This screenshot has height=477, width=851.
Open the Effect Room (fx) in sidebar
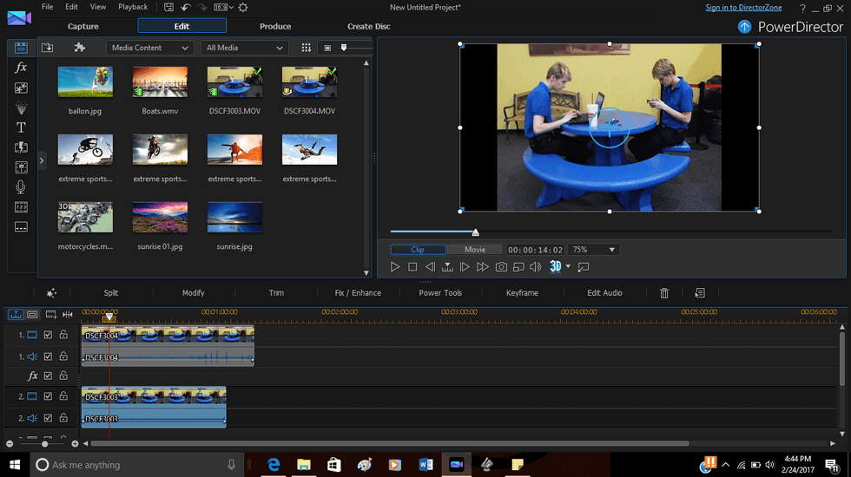pyautogui.click(x=21, y=68)
